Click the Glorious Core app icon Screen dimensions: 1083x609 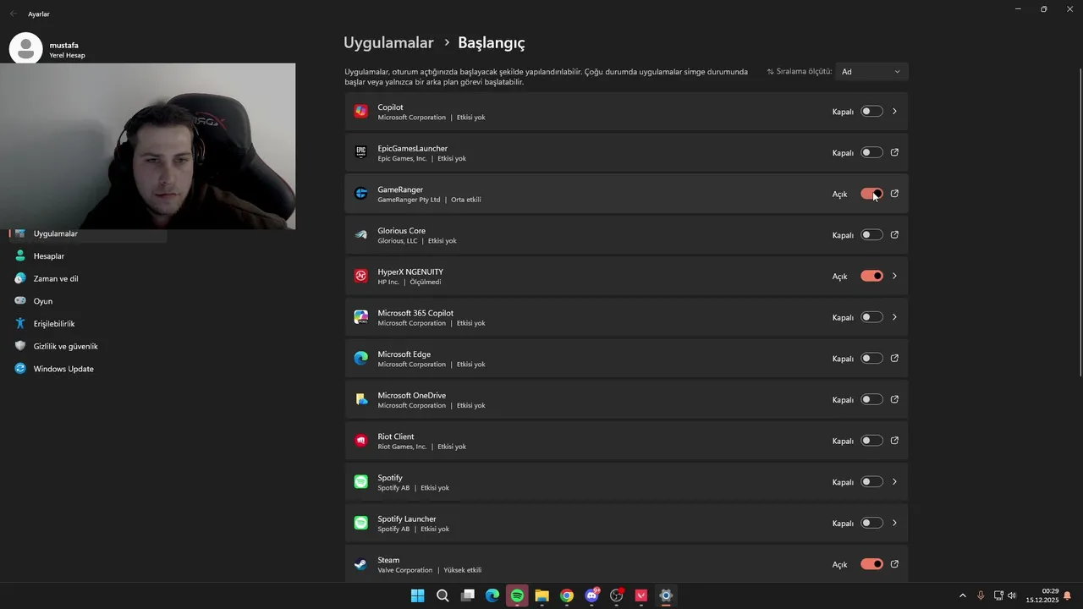[x=361, y=235]
